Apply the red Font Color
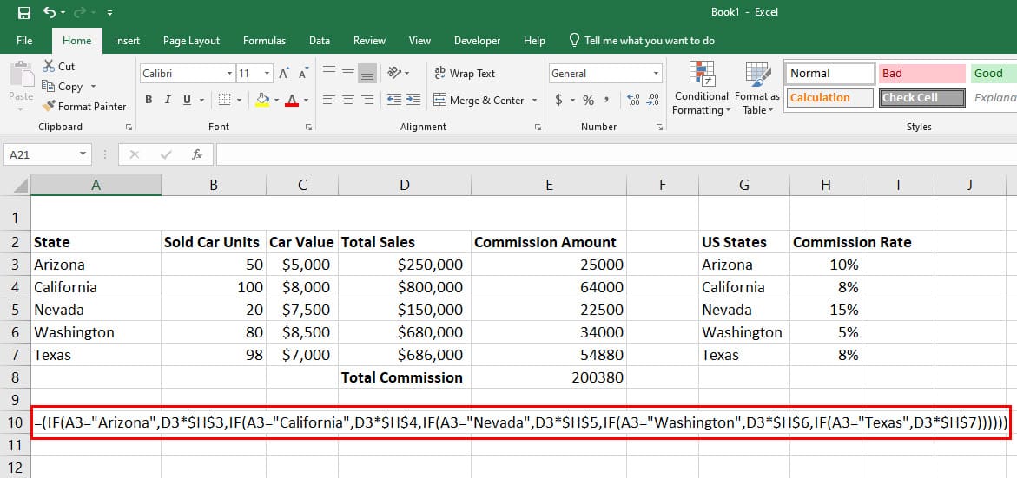This screenshot has height=478, width=1017. click(292, 100)
